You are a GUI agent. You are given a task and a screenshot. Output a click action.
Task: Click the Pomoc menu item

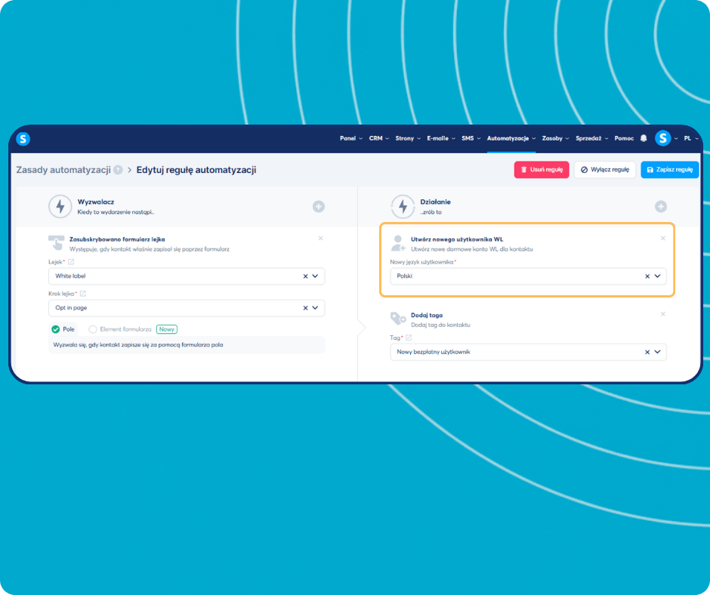click(x=624, y=139)
